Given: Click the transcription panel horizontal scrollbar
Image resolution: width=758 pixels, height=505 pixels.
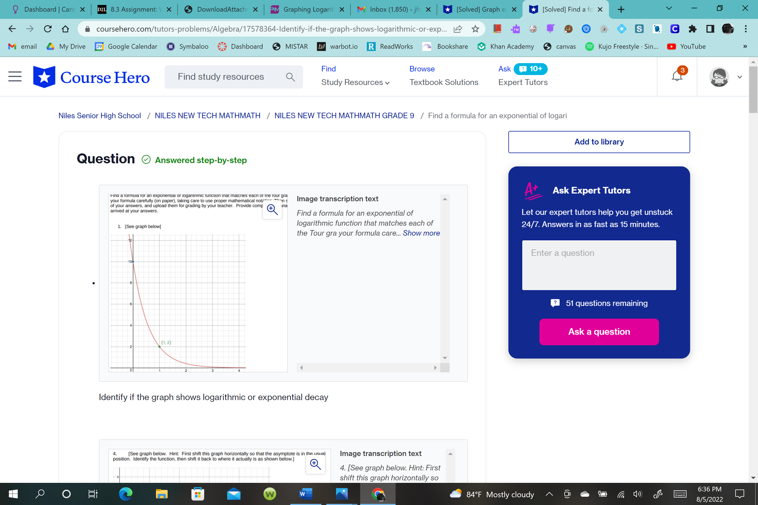Looking at the screenshot, I should click(368, 367).
